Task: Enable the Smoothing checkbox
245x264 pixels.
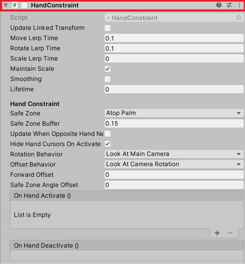Action: pyautogui.click(x=107, y=79)
